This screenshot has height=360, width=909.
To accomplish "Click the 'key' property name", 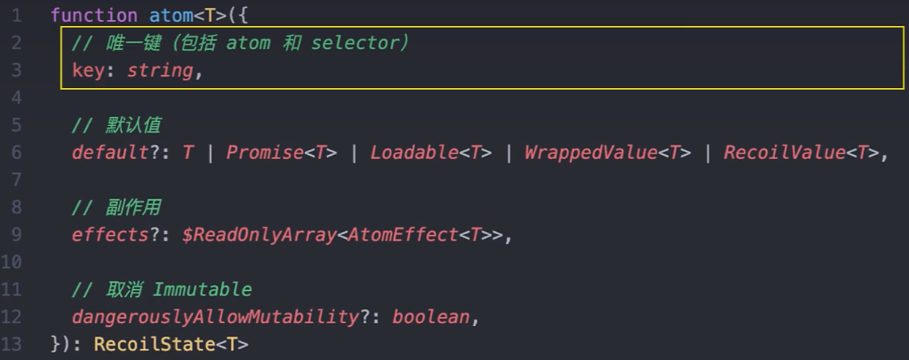I will (x=88, y=70).
